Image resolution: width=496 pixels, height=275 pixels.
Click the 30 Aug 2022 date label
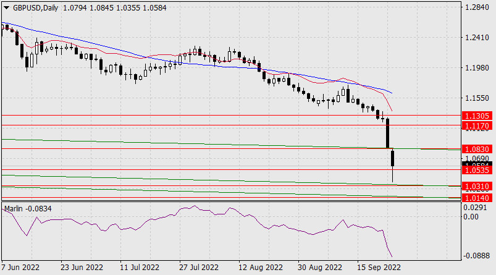pyautogui.click(x=320, y=268)
